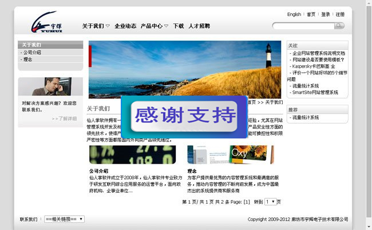
Task: Click the >>了解详细 link
Action: [x=64, y=118]
